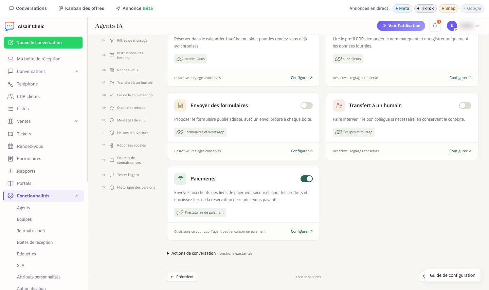Screen dimensions: 489x290
Task: Open the Annonce Bêta tab
Action: tap(134, 8)
